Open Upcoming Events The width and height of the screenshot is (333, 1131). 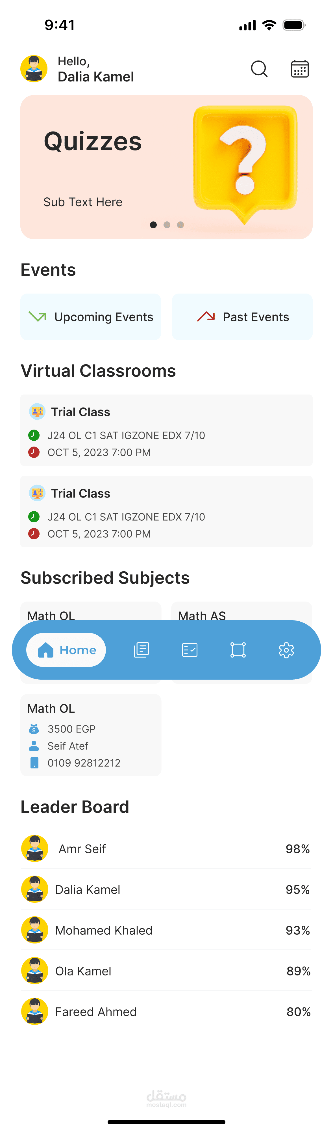pos(90,317)
